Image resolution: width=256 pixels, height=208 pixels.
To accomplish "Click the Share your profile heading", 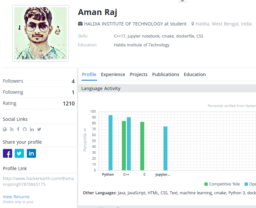I will [22, 142].
